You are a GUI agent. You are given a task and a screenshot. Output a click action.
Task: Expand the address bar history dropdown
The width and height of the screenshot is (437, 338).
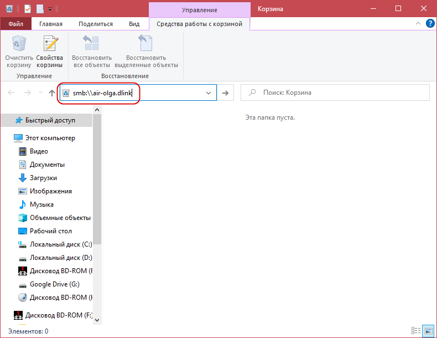tap(209, 93)
